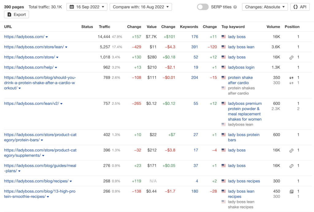Click the help icon beside SERP titles

pos(235,7)
